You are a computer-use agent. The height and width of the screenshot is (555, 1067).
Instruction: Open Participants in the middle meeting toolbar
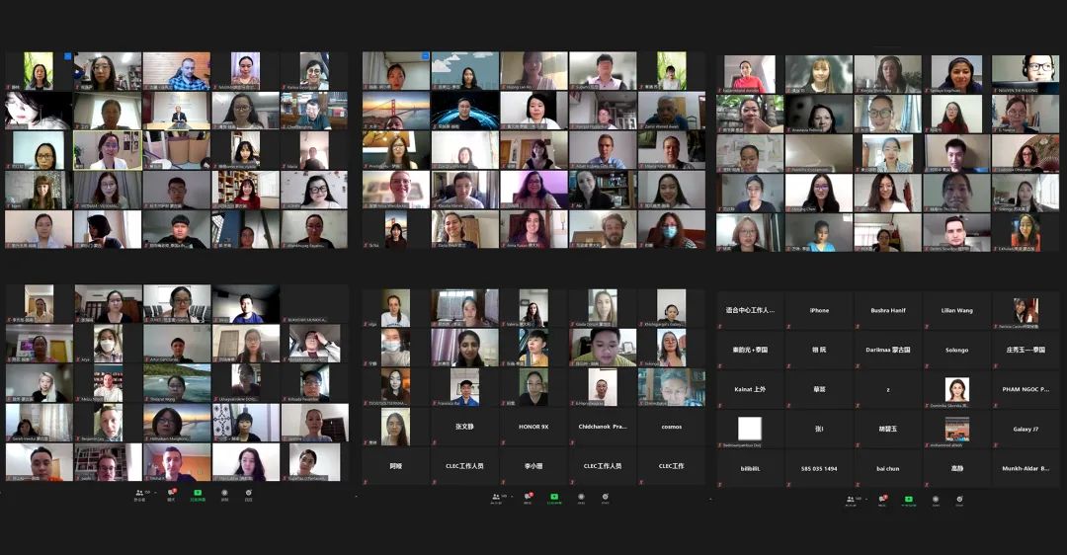(x=494, y=498)
